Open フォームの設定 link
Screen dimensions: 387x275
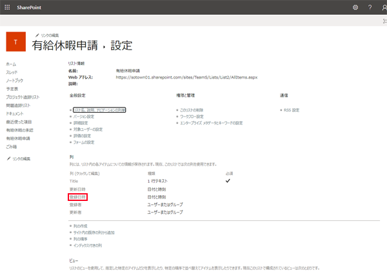(x=84, y=142)
